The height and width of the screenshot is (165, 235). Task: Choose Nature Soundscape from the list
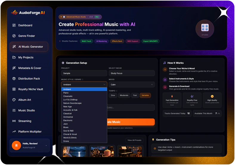[x=84, y=103]
